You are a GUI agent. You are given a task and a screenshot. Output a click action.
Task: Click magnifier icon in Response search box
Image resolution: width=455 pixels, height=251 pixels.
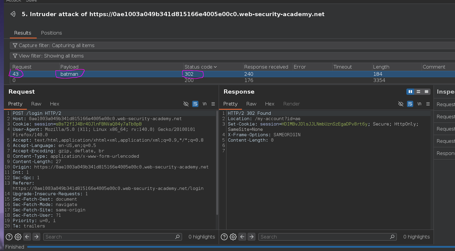(392, 237)
